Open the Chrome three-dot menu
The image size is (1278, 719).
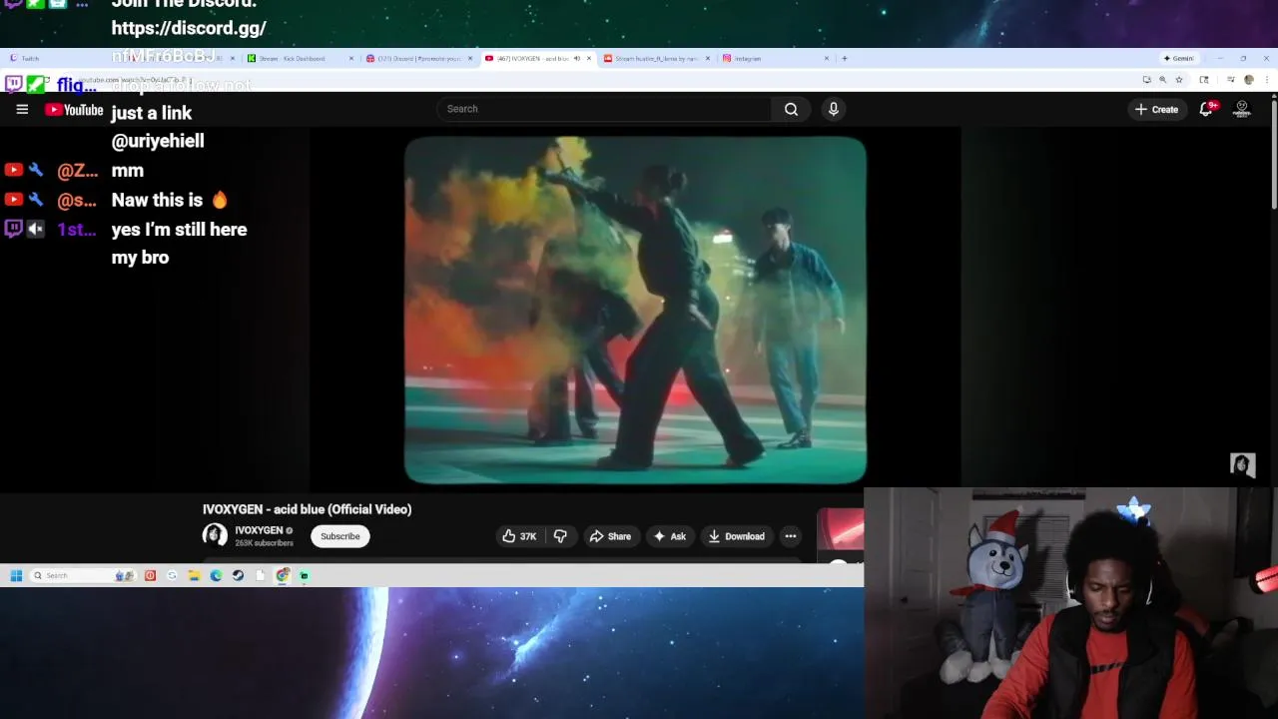pos(1267,80)
